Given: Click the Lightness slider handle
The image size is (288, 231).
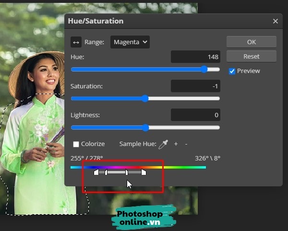Looking at the screenshot, I should 145,128.
